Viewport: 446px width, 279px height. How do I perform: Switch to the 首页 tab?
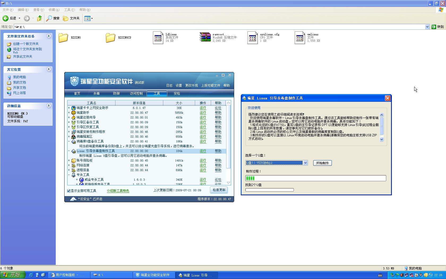click(x=77, y=94)
